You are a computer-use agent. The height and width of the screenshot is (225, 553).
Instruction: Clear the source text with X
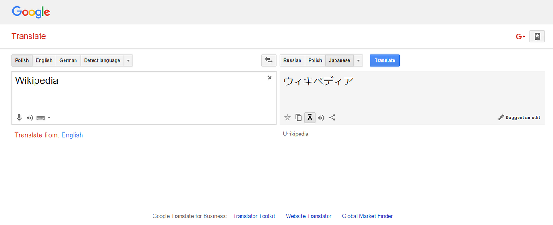(x=270, y=78)
